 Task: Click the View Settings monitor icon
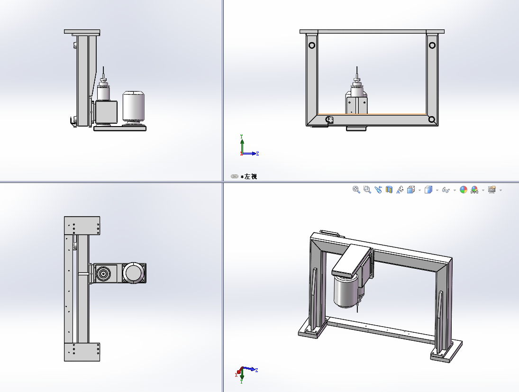[492, 190]
